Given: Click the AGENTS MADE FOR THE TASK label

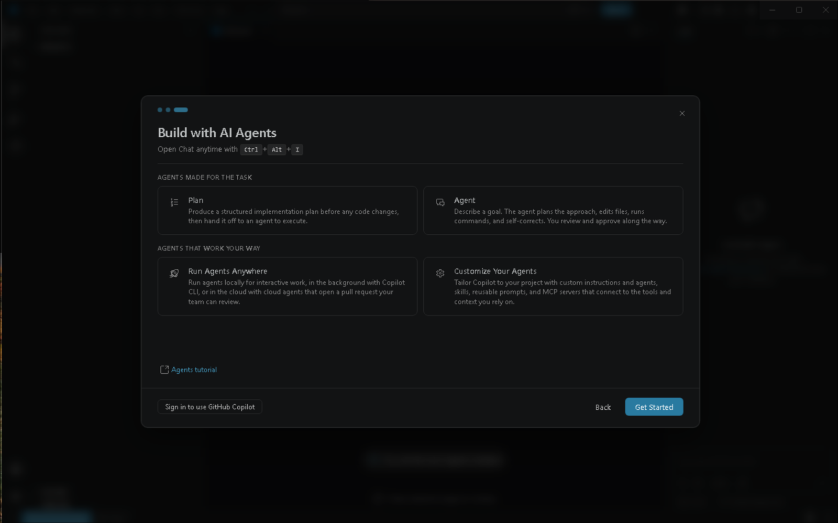Looking at the screenshot, I should coord(205,177).
